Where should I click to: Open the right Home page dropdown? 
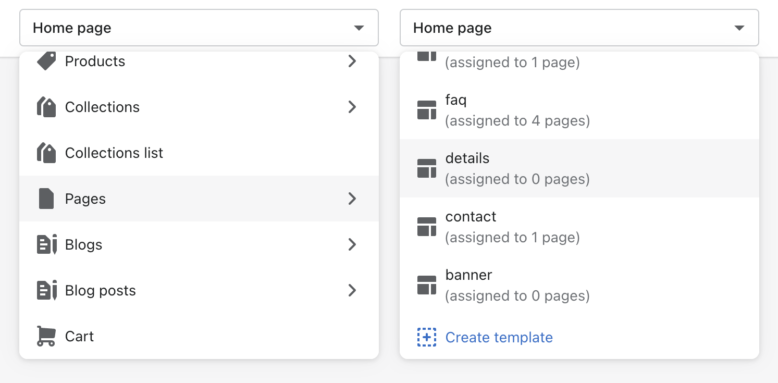click(x=579, y=28)
